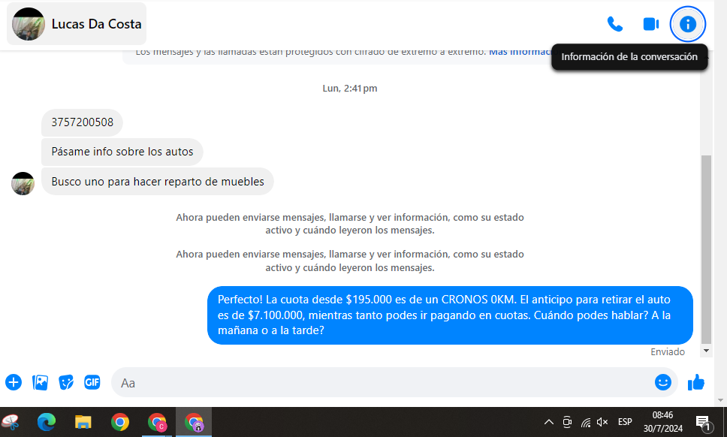Click the scrollbar down arrow
This screenshot has height=437, width=727.
(x=706, y=351)
